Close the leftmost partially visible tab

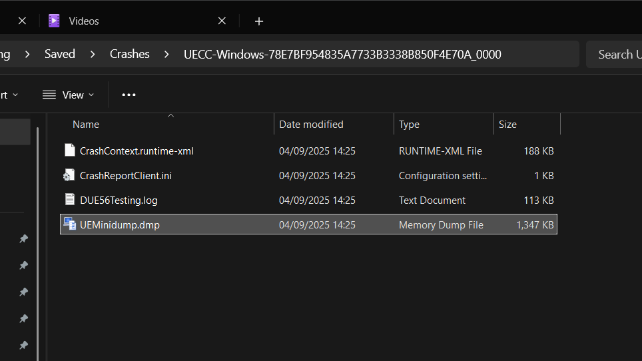(22, 21)
